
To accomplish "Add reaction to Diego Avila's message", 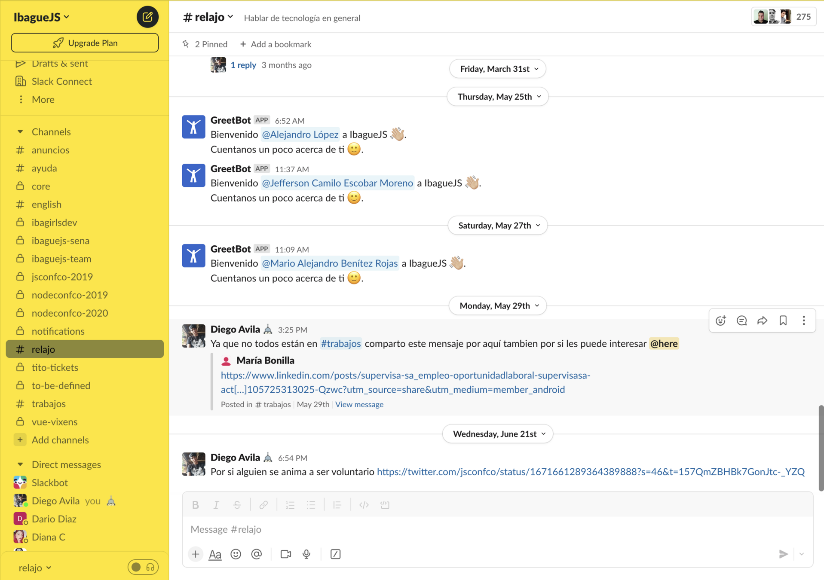I will (721, 321).
